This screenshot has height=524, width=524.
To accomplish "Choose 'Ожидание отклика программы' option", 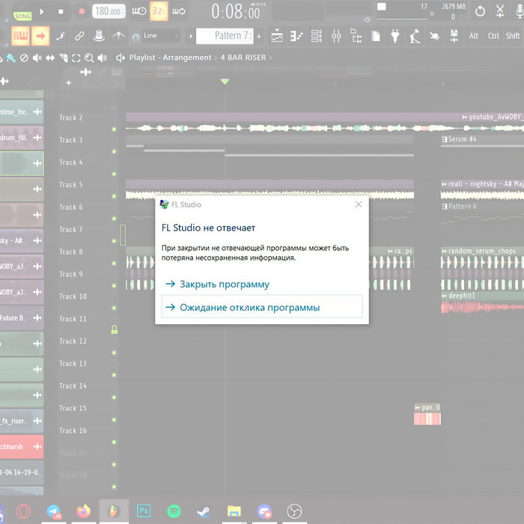I will pos(249,307).
